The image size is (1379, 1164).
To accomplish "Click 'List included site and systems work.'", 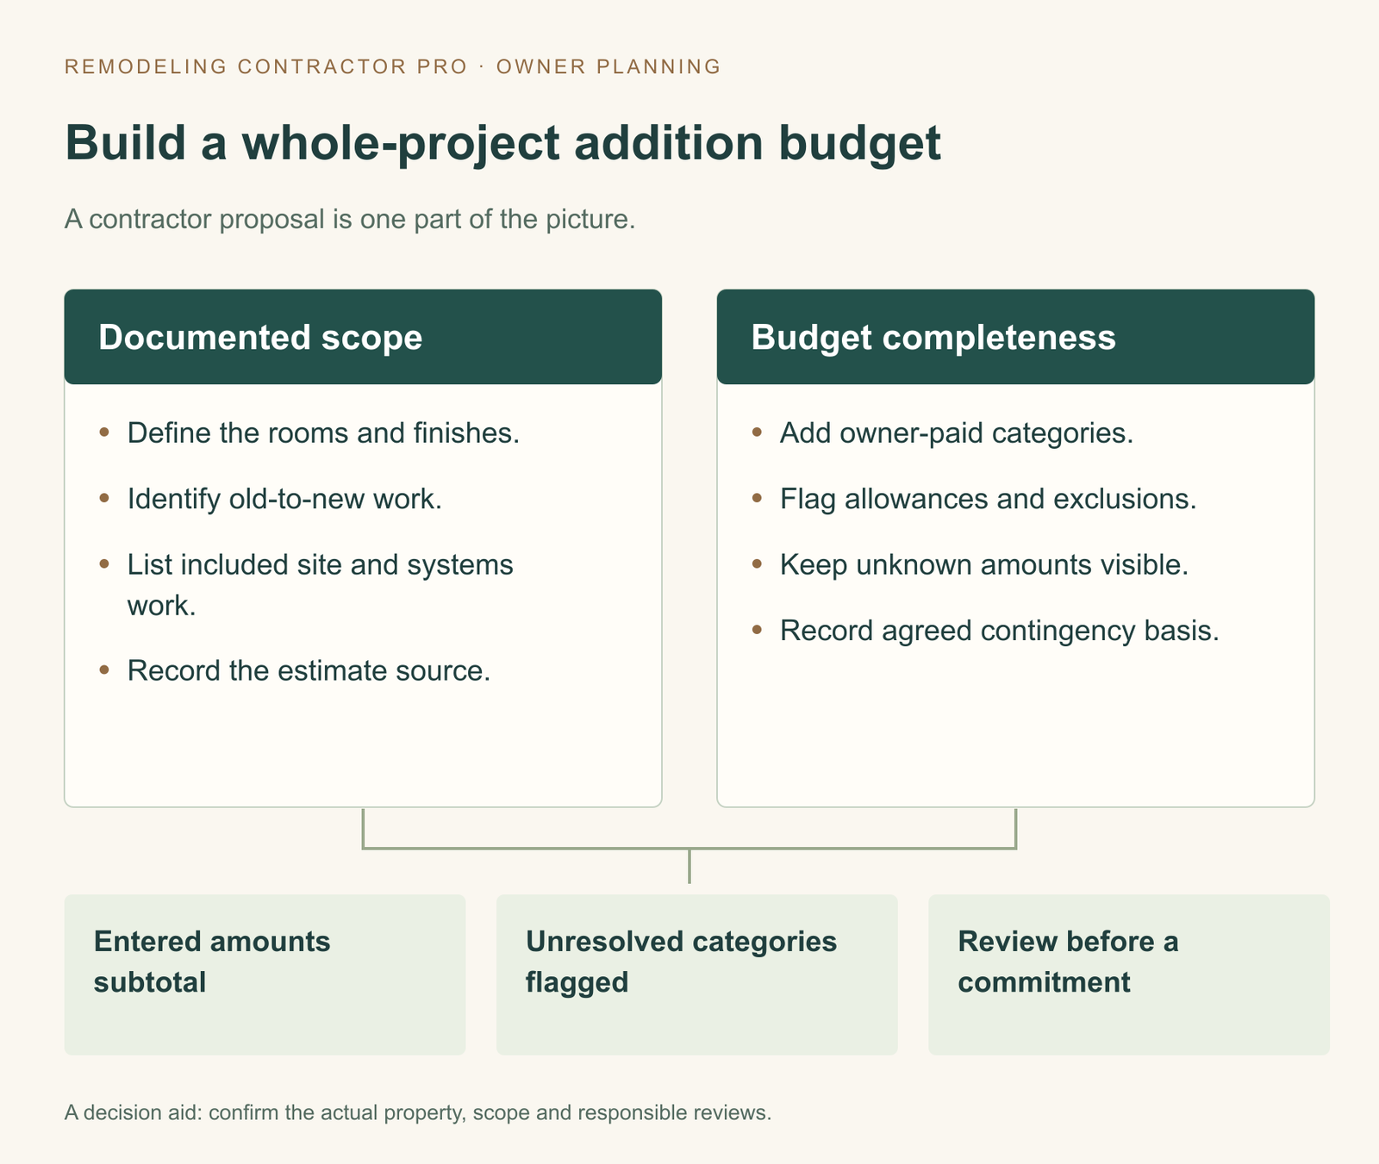I will [320, 585].
